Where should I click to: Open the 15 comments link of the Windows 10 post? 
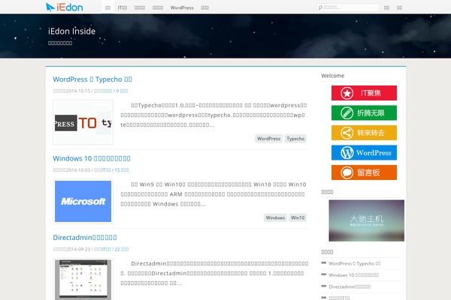pos(122,170)
